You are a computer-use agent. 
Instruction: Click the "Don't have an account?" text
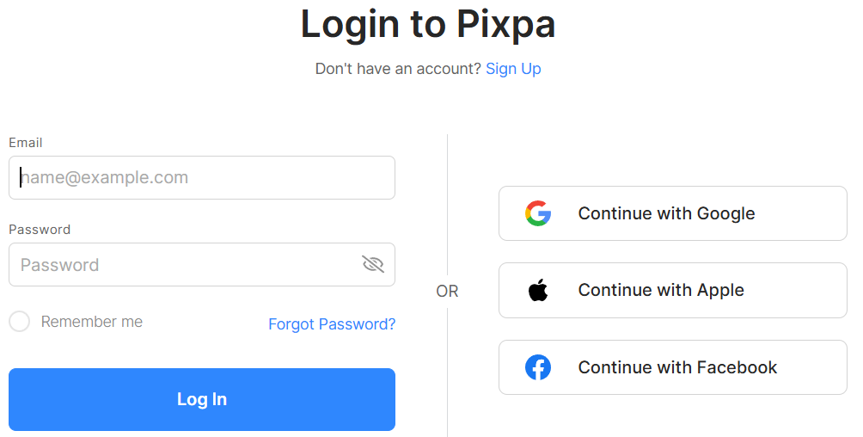pos(398,69)
